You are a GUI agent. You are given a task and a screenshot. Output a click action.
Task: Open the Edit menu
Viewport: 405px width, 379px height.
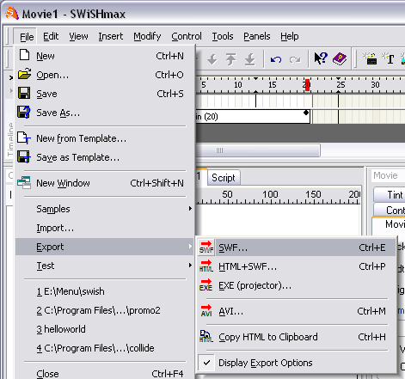(51, 36)
